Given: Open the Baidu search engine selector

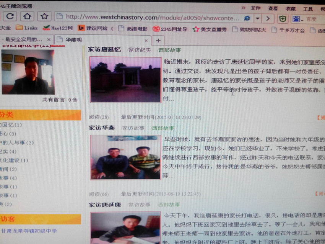Looking at the screenshot, I should tap(297, 19).
